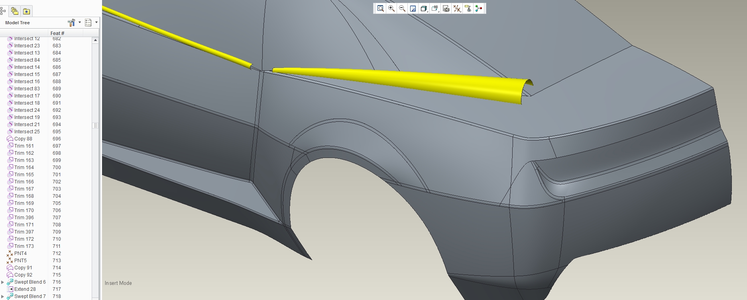The image size is (747, 300).
Task: Click the Repaint screen icon
Action: [413, 8]
